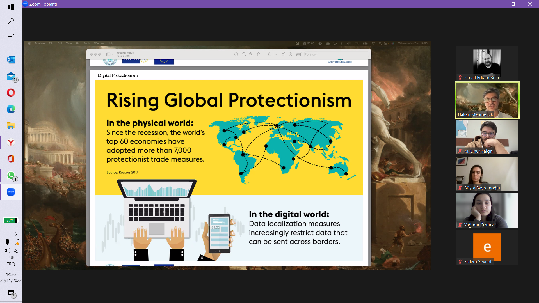The image size is (539, 303).
Task: Open clock showing 14:36 29/11/2022
Action: 11,277
